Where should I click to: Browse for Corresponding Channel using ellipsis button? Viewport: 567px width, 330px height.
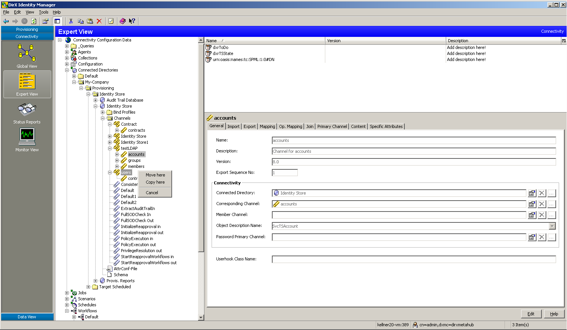[552, 204]
